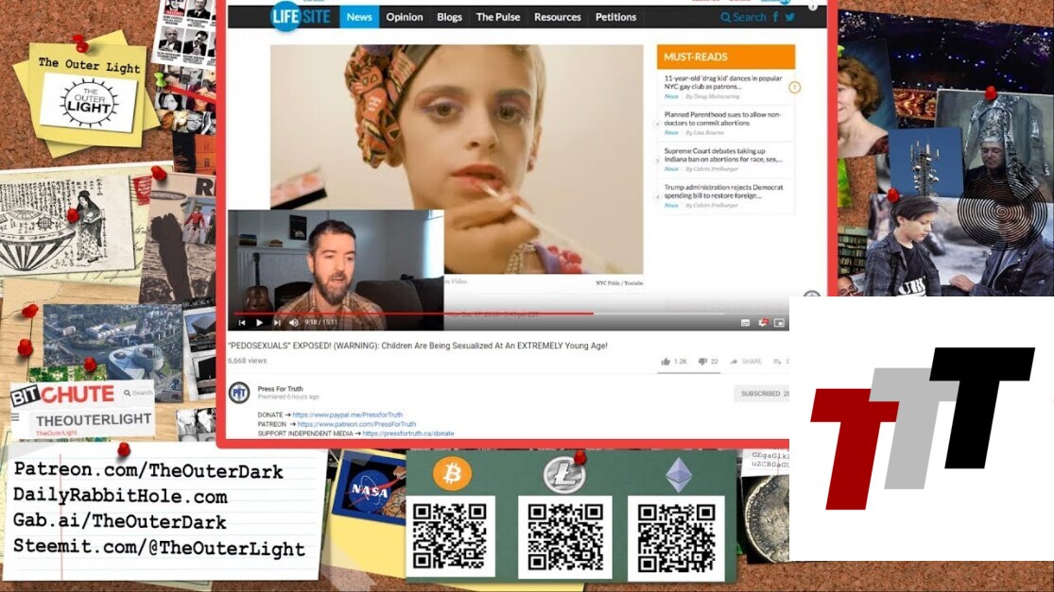Mute the video volume speaker icon

[293, 323]
